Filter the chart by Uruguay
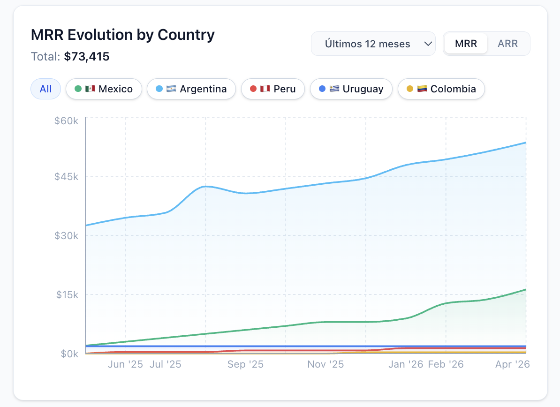 click(351, 89)
